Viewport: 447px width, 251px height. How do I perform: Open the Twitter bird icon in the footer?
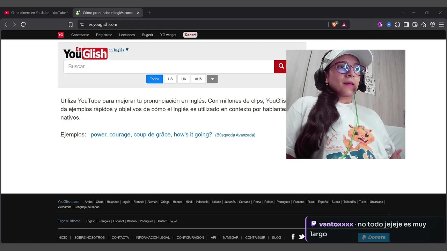coord(301,237)
